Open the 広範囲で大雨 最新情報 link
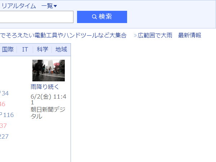The image size is (216, 162). 169,35
